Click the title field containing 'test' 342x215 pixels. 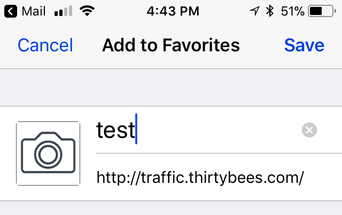pos(115,130)
